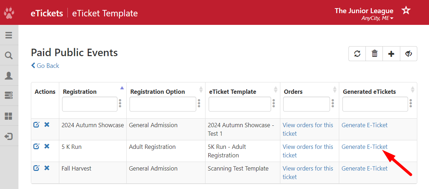Screen dimensions: 429x189
Task: Click the Go Back link
Action: (x=45, y=66)
